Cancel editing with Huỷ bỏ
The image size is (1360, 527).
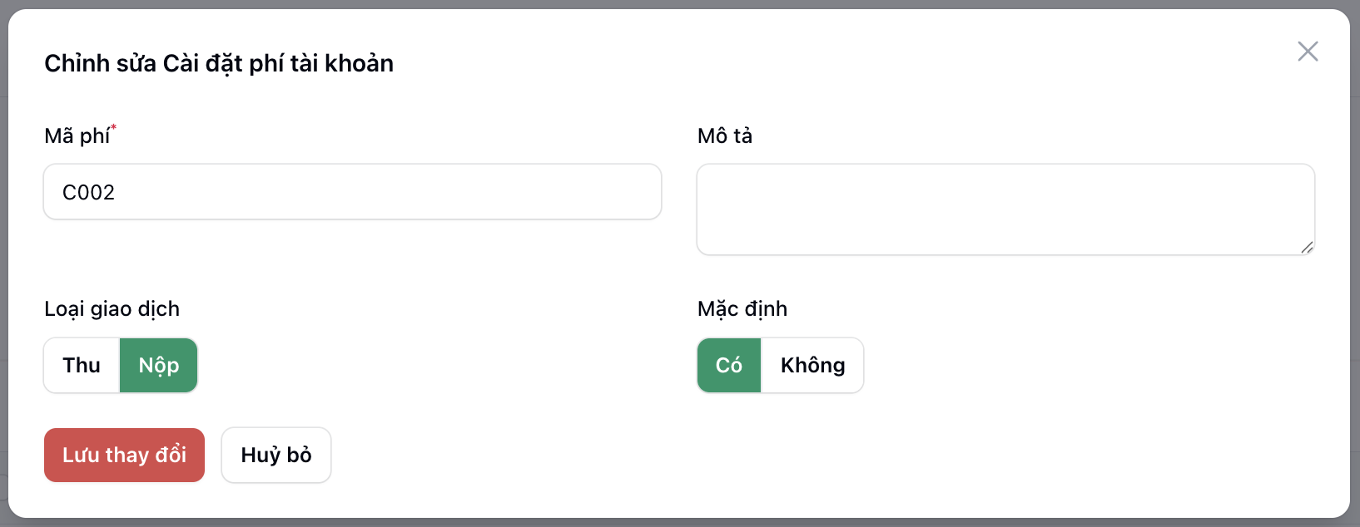(x=276, y=455)
